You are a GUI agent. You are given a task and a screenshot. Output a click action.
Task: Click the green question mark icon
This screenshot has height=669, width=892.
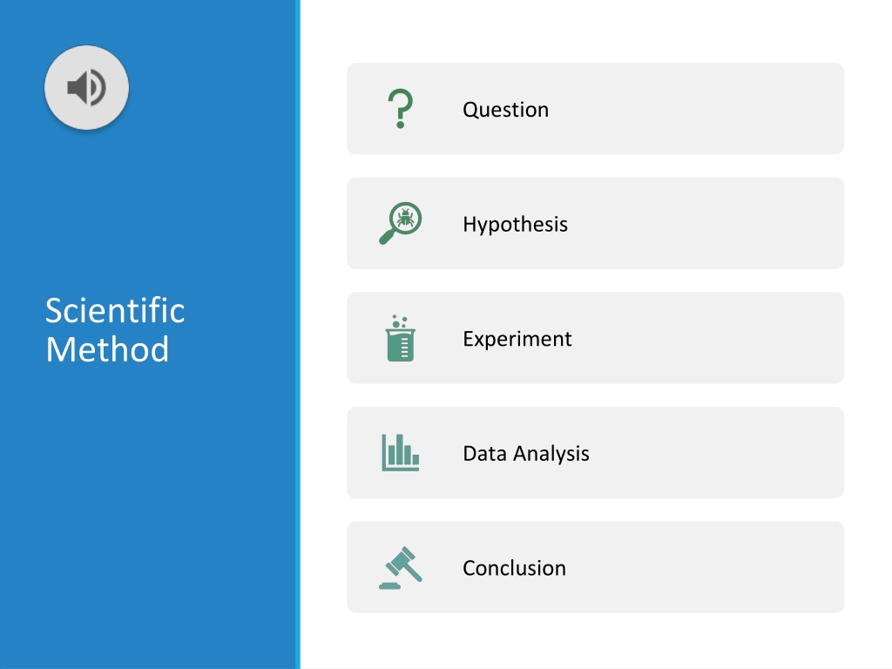pyautogui.click(x=401, y=109)
